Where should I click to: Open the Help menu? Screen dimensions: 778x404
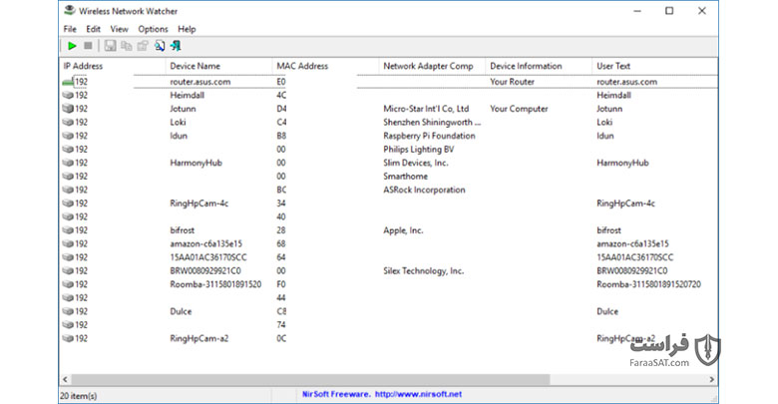click(188, 29)
